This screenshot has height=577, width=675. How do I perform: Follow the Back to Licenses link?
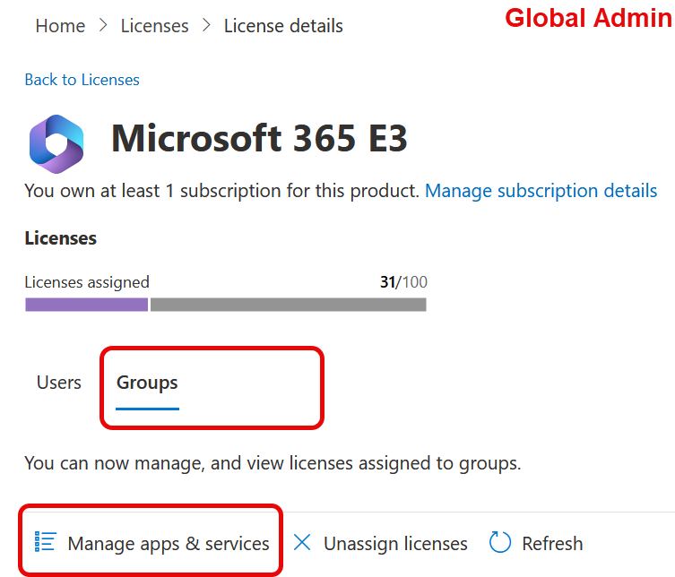point(82,80)
